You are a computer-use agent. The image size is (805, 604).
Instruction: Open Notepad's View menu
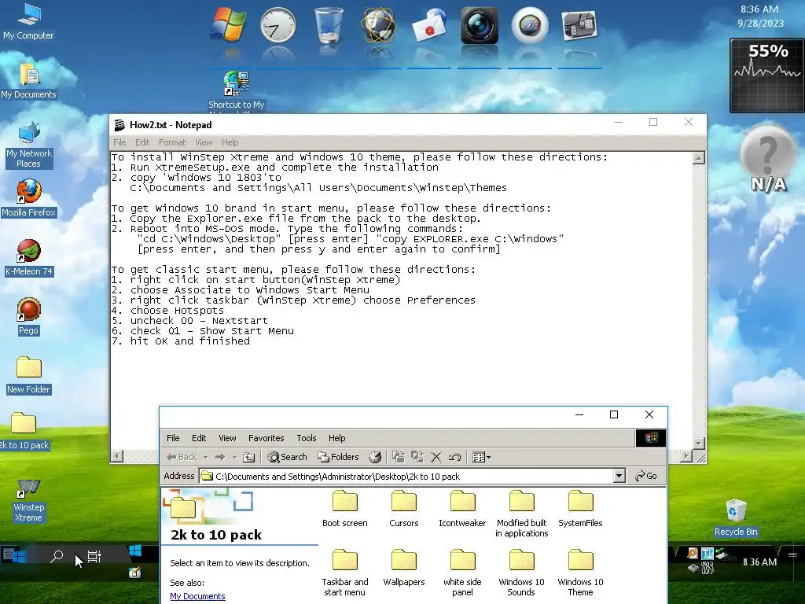coord(204,142)
